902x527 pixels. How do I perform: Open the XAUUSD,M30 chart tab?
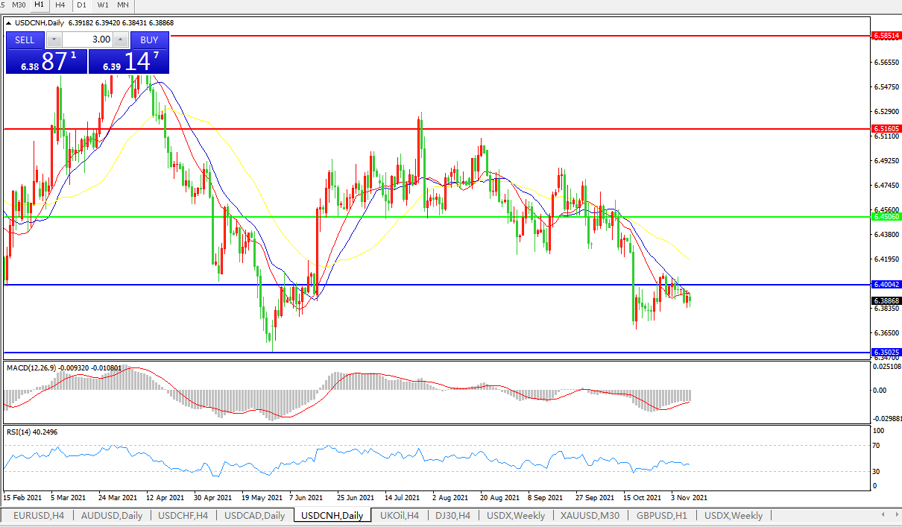pyautogui.click(x=591, y=516)
